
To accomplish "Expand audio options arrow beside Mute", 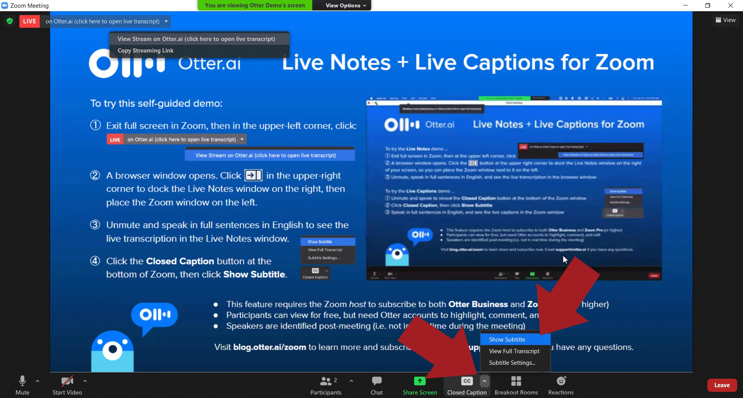I will pos(38,381).
